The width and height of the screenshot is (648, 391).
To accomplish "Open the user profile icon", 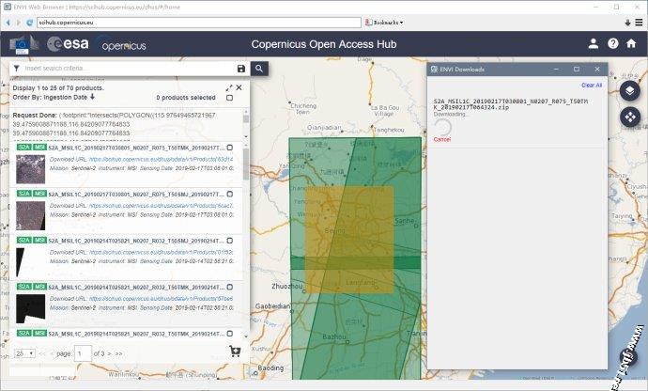I will click(593, 44).
